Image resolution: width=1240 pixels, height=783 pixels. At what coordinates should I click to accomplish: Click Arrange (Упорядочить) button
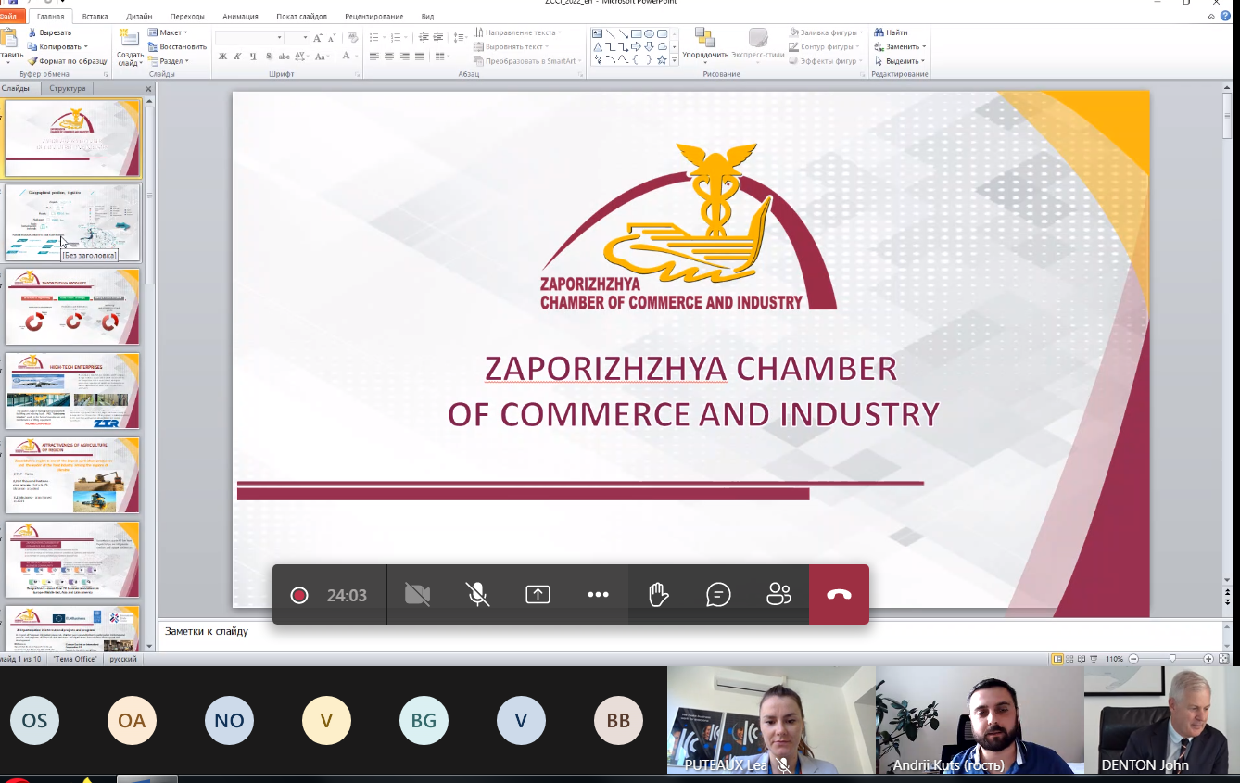(705, 44)
